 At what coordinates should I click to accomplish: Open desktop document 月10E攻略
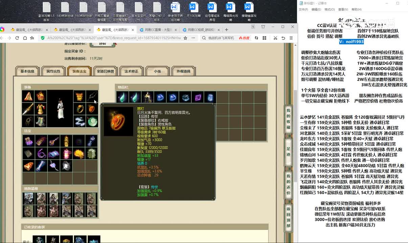193,10
